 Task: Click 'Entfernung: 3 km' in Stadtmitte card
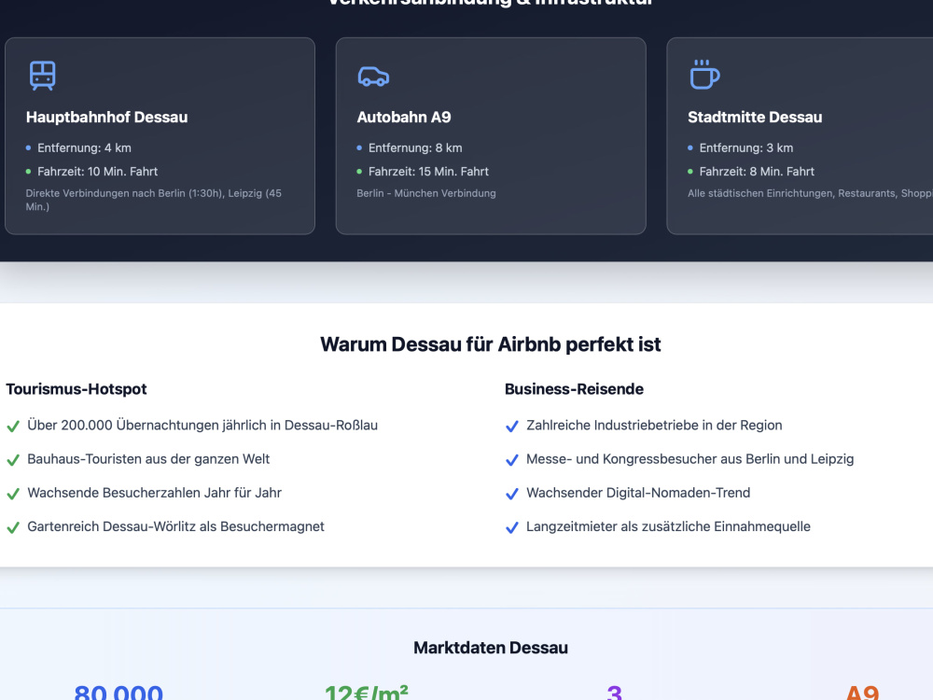tap(746, 147)
